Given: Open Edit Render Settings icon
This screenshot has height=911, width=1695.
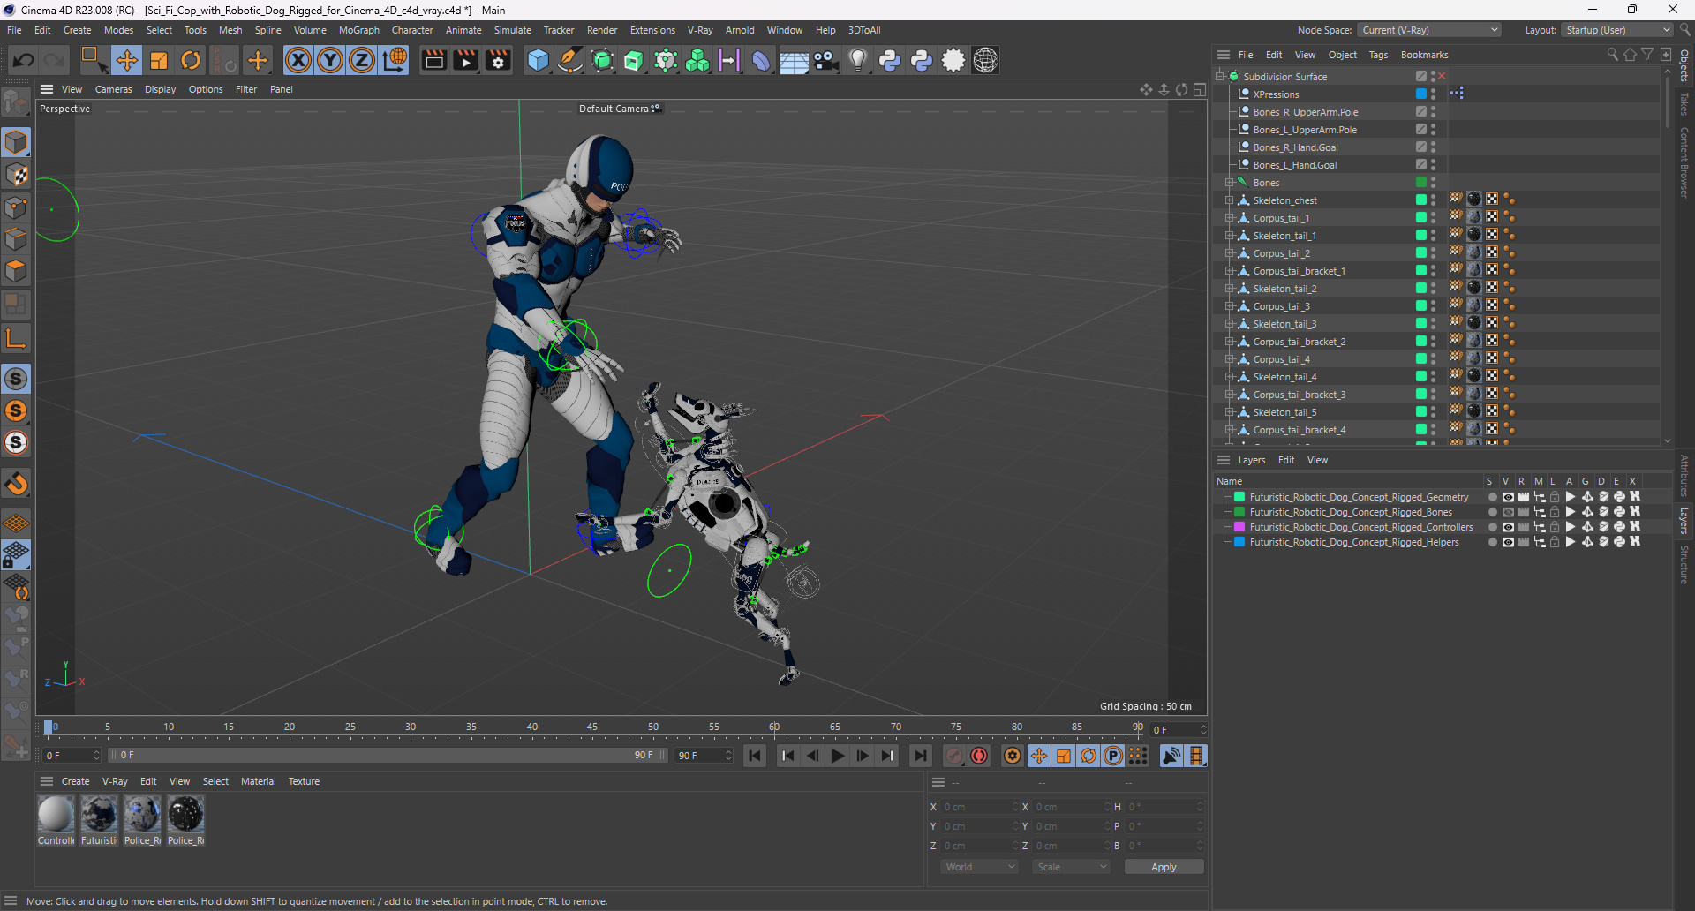Looking at the screenshot, I should [x=499, y=60].
